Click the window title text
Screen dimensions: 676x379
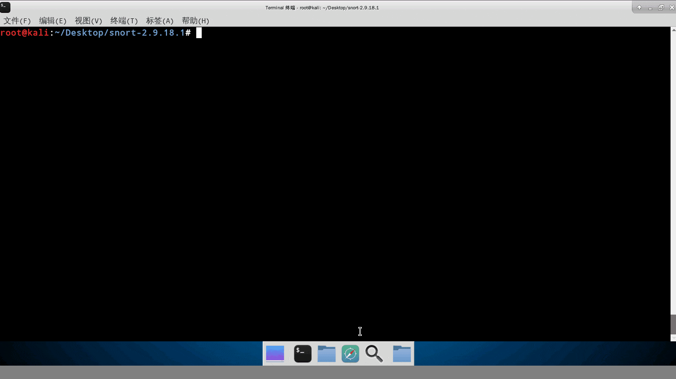coord(322,7)
